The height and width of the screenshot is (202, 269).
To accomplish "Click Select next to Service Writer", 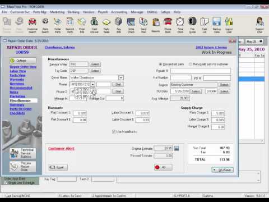I will [x=95, y=64].
